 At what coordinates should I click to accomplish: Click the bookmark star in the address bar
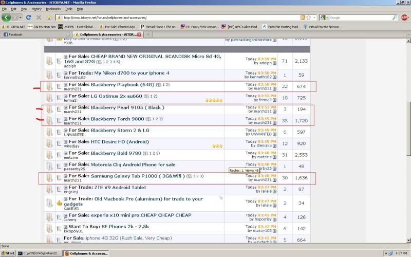(x=308, y=17)
